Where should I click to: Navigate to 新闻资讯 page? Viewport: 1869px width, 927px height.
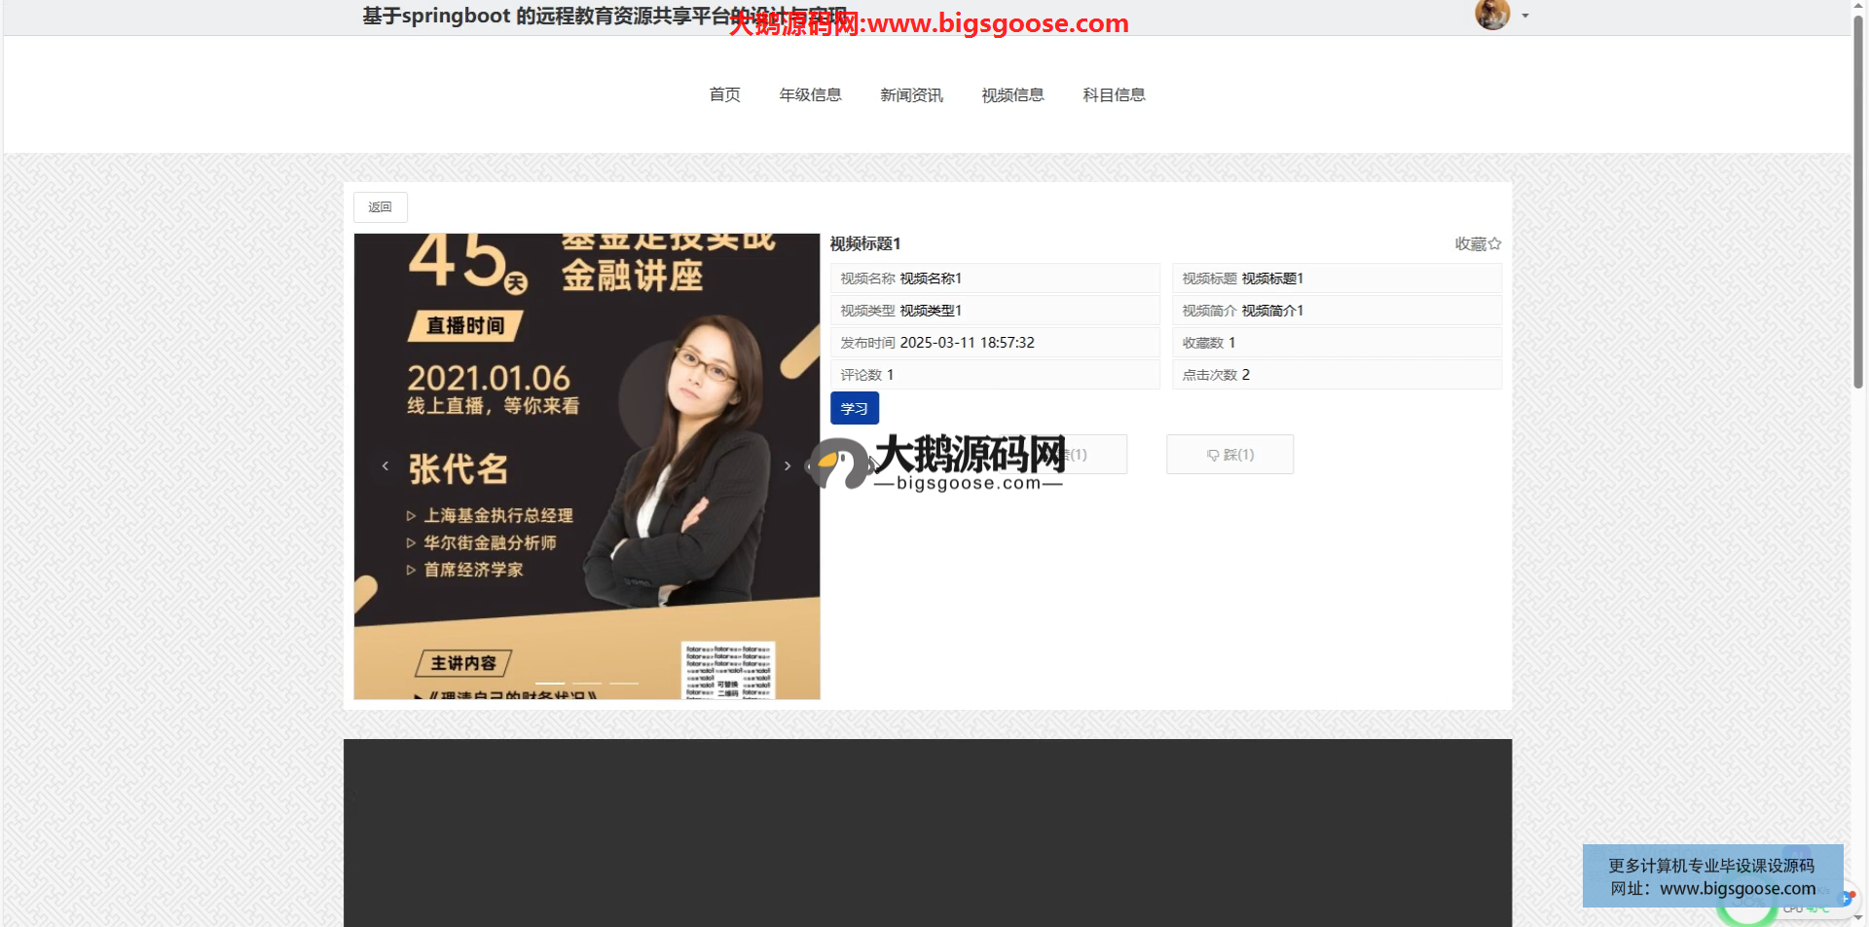click(x=911, y=94)
